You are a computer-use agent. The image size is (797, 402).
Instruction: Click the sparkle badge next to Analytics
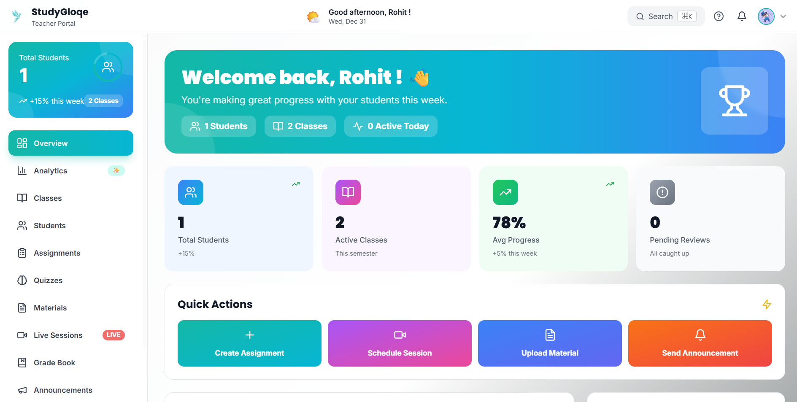coord(116,170)
